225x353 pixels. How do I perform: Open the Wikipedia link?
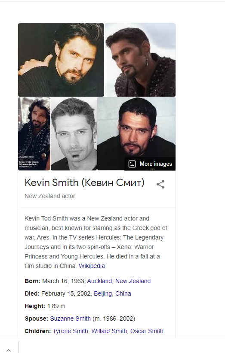pyautogui.click(x=92, y=266)
